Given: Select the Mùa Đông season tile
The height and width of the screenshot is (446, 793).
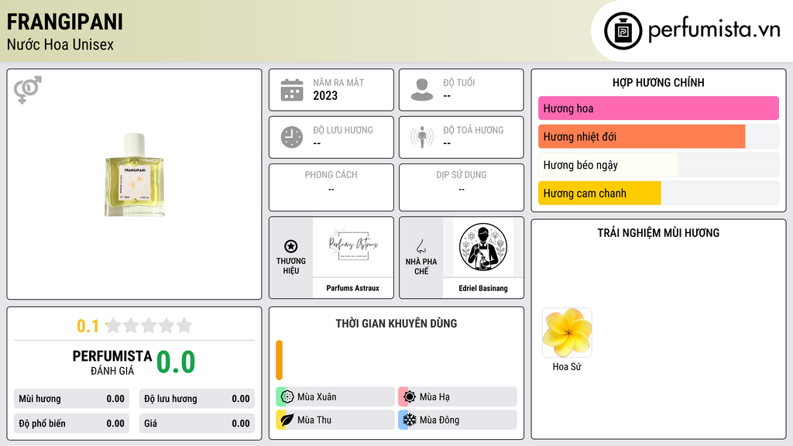Looking at the screenshot, I should 458,420.
